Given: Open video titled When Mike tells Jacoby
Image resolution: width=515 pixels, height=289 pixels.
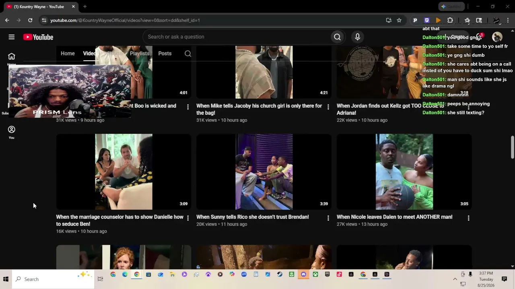Looking at the screenshot, I should [259, 109].
